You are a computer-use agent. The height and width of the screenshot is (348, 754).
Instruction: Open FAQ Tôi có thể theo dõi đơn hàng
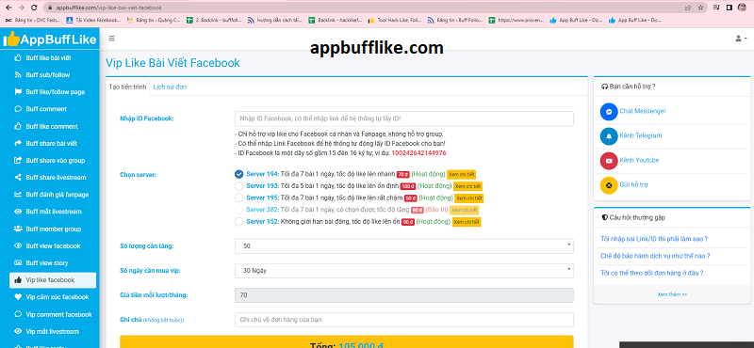coord(652,273)
